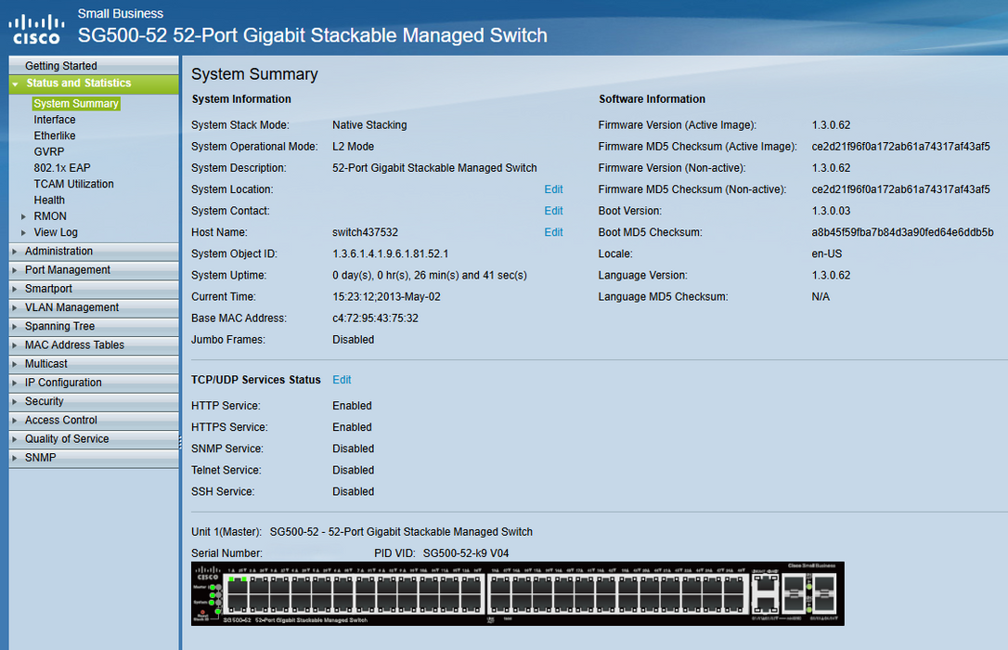Click the System Summary page heading
The width and height of the screenshot is (1008, 650).
254,74
